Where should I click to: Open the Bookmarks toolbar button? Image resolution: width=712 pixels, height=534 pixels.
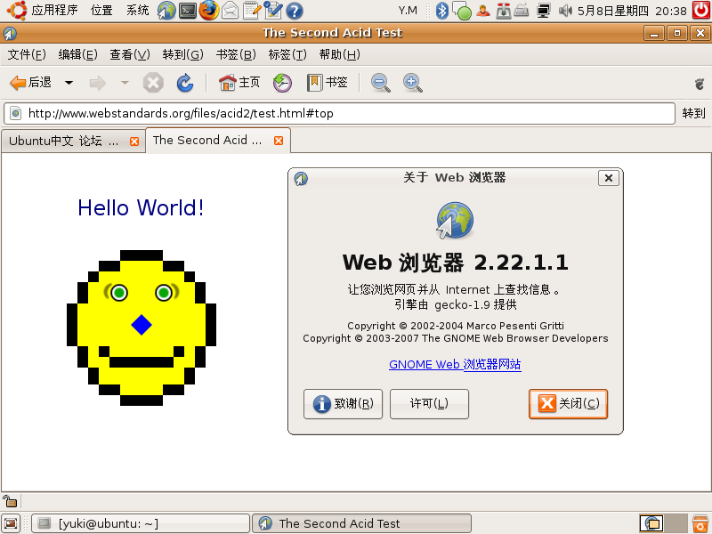point(327,83)
